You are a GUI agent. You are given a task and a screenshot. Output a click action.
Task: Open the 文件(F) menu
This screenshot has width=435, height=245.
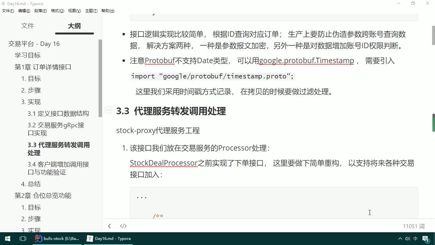coord(8,11)
